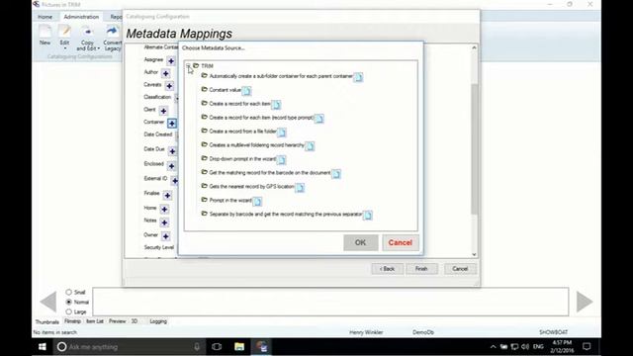Click the Container plus icon
This screenshot has height=356, width=633.
tap(172, 123)
